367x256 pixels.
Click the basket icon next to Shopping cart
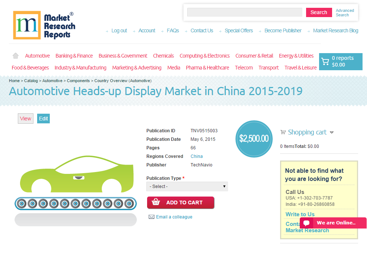point(283,132)
